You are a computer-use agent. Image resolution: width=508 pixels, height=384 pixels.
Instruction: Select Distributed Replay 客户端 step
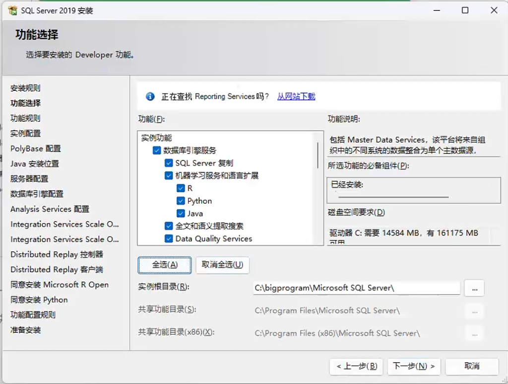tap(57, 270)
